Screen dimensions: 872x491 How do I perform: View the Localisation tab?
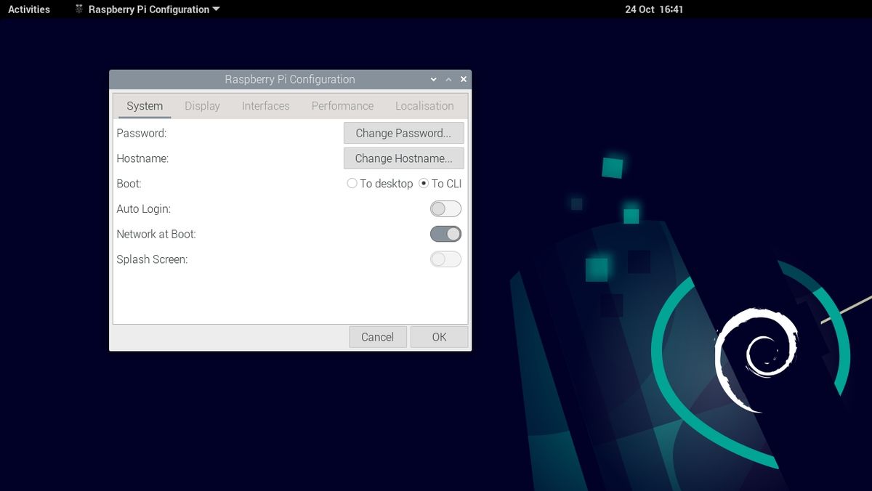point(424,105)
